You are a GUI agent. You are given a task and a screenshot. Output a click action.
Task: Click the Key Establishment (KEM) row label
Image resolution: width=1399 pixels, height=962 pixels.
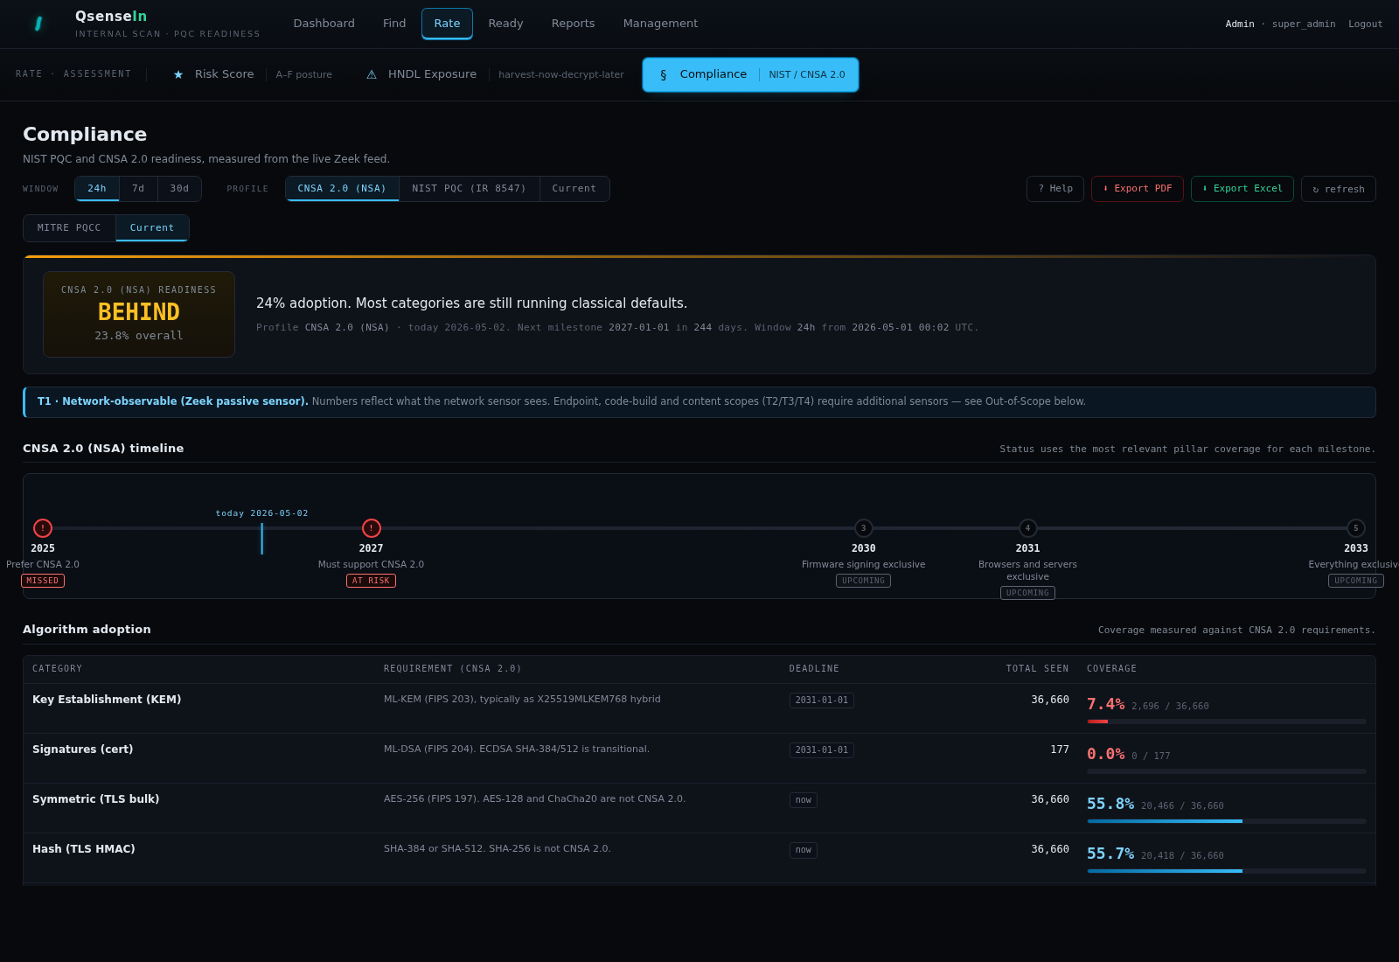tap(107, 700)
